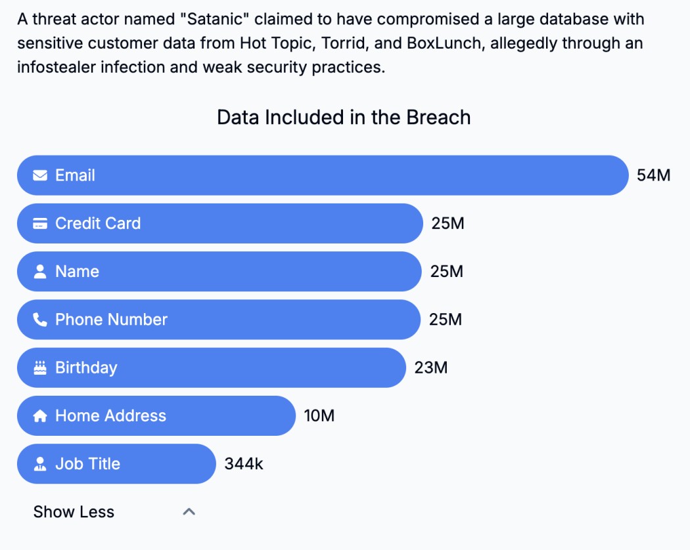Click the Birthday bar label
690x550 pixels.
click(86, 368)
